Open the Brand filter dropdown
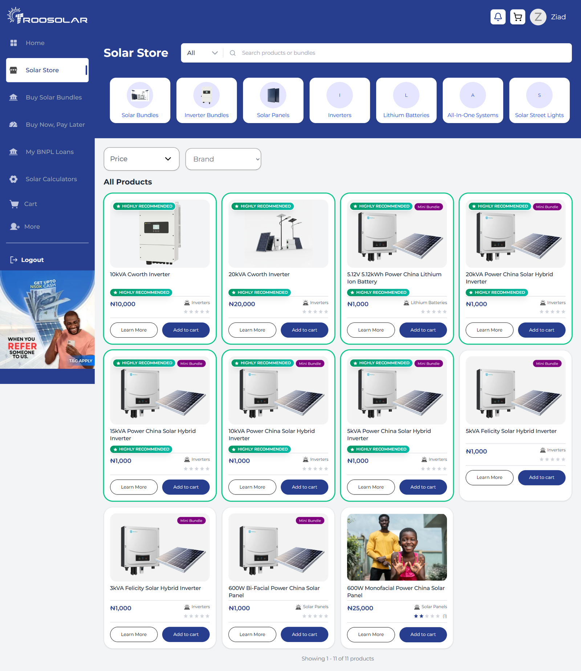 223,159
